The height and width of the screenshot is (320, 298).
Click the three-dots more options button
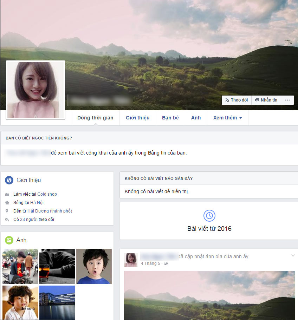click(287, 100)
